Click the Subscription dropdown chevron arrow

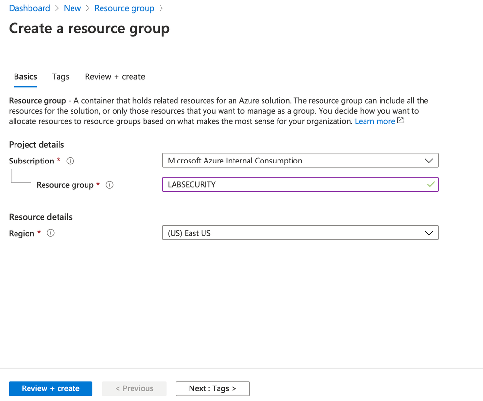428,161
